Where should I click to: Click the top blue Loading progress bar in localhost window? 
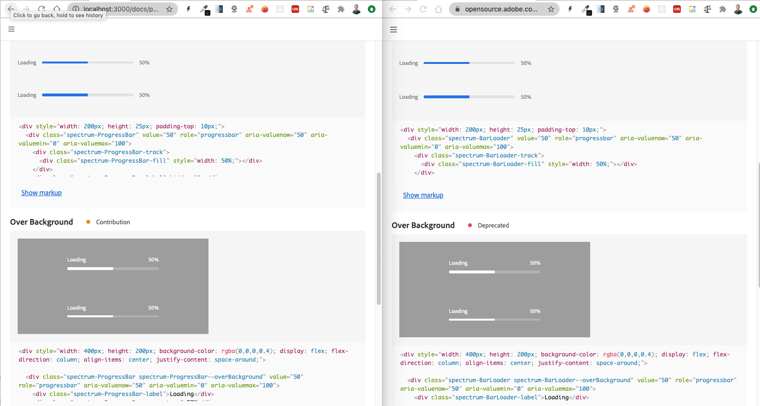pos(88,62)
